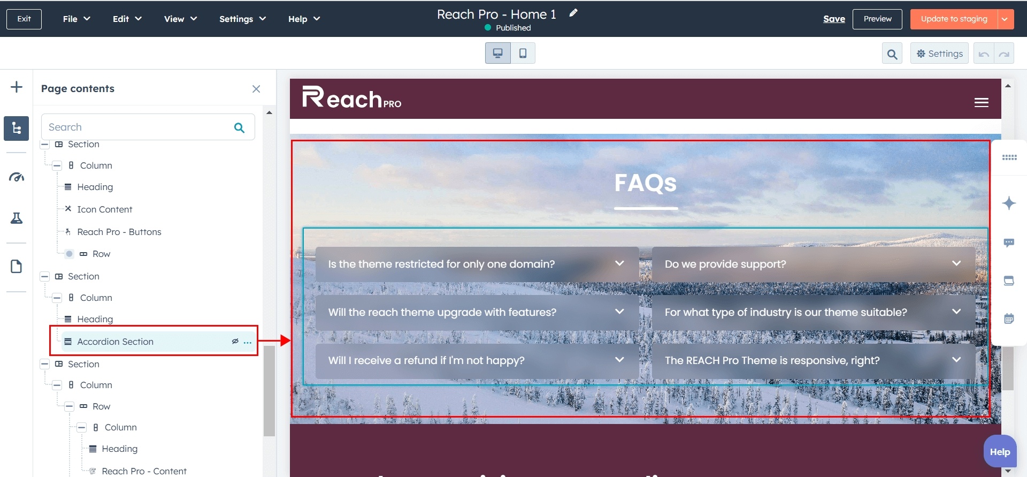This screenshot has height=477, width=1027.
Task: Collapse the Section below Accordion Section
Action: tap(45, 365)
